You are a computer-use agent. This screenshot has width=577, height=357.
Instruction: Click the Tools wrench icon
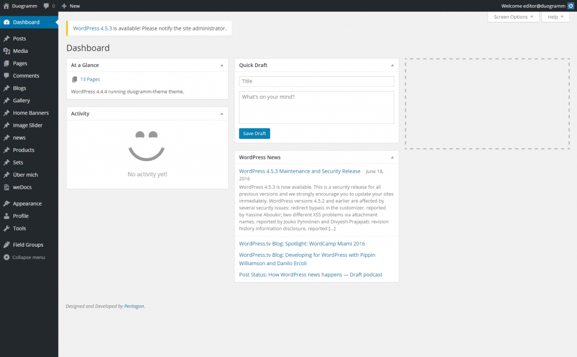click(x=6, y=228)
